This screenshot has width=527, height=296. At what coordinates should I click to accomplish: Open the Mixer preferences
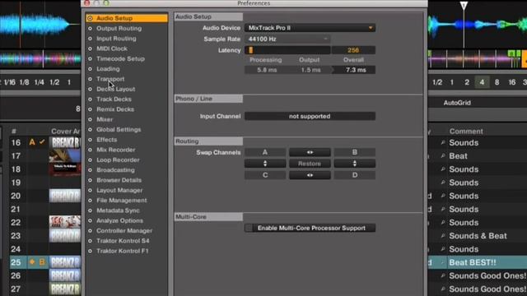(x=105, y=119)
